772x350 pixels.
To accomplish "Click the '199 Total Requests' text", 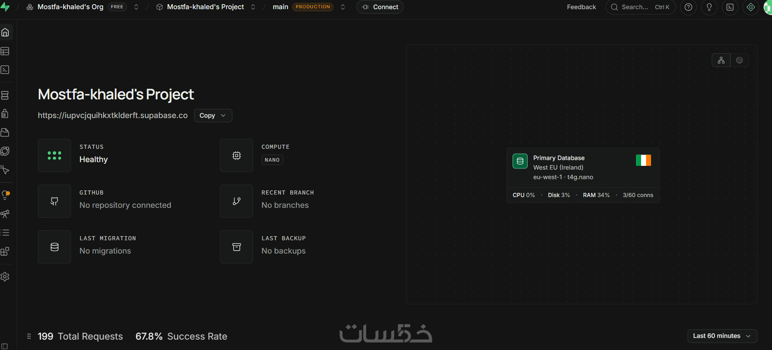I will point(80,336).
